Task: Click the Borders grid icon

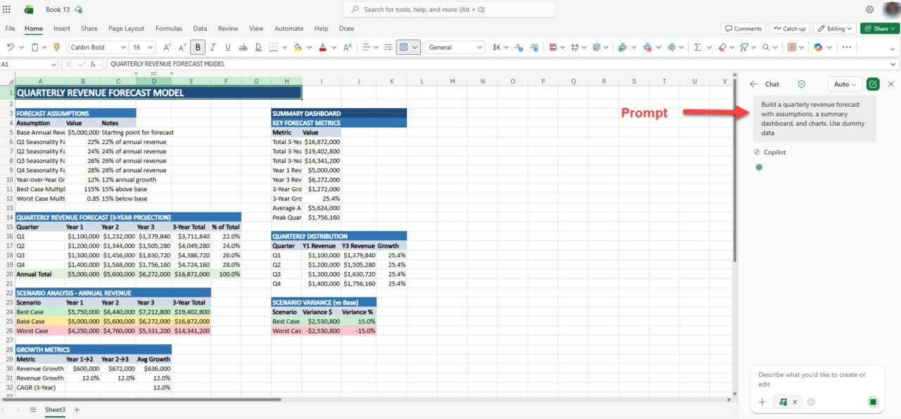Action: click(274, 47)
